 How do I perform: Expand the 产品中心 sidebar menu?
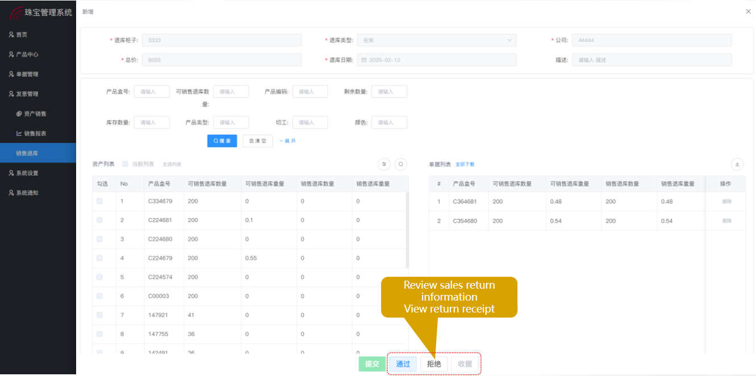click(x=27, y=54)
